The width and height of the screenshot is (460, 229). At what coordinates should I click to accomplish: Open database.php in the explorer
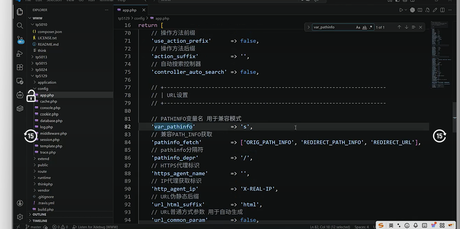[51, 121]
